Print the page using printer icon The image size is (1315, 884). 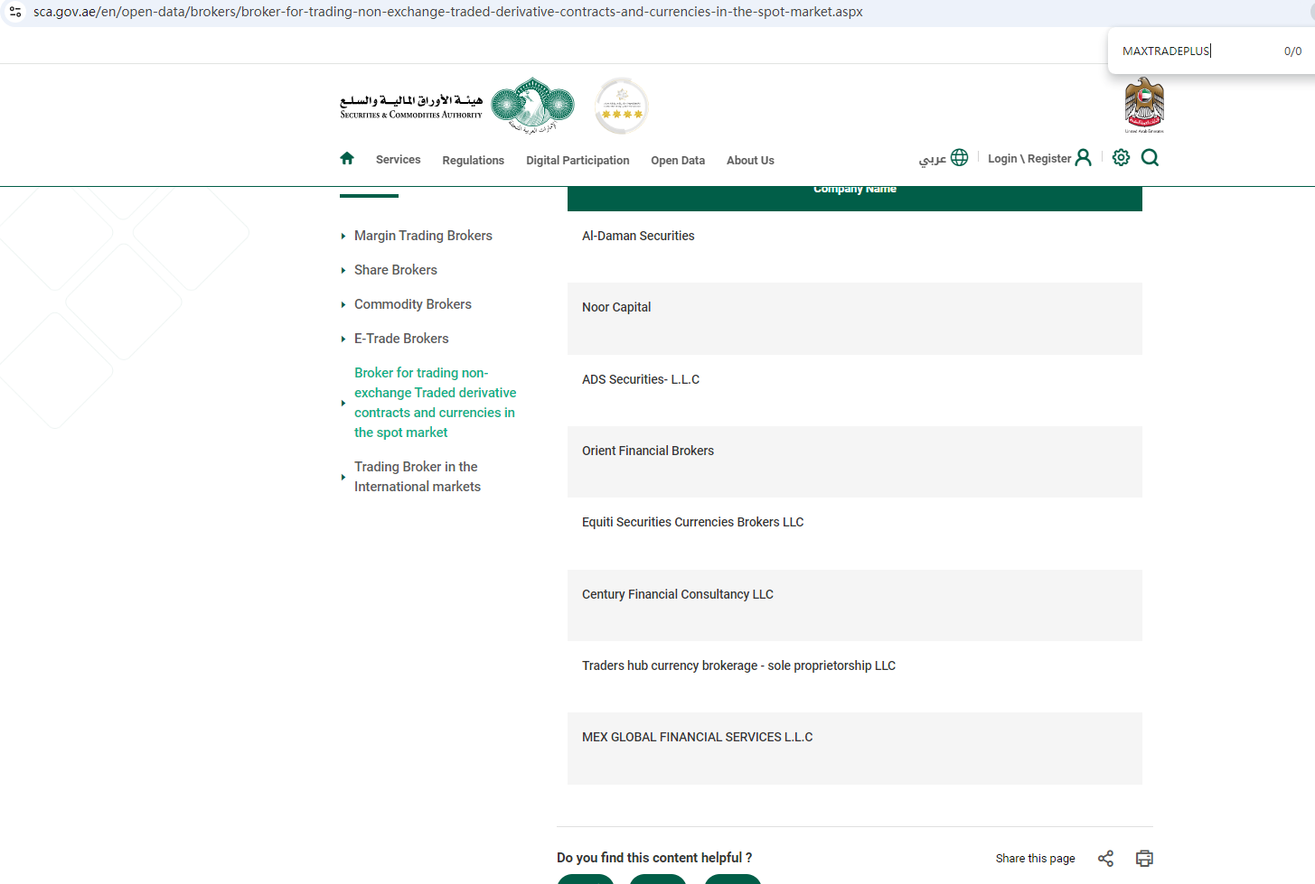tap(1144, 858)
